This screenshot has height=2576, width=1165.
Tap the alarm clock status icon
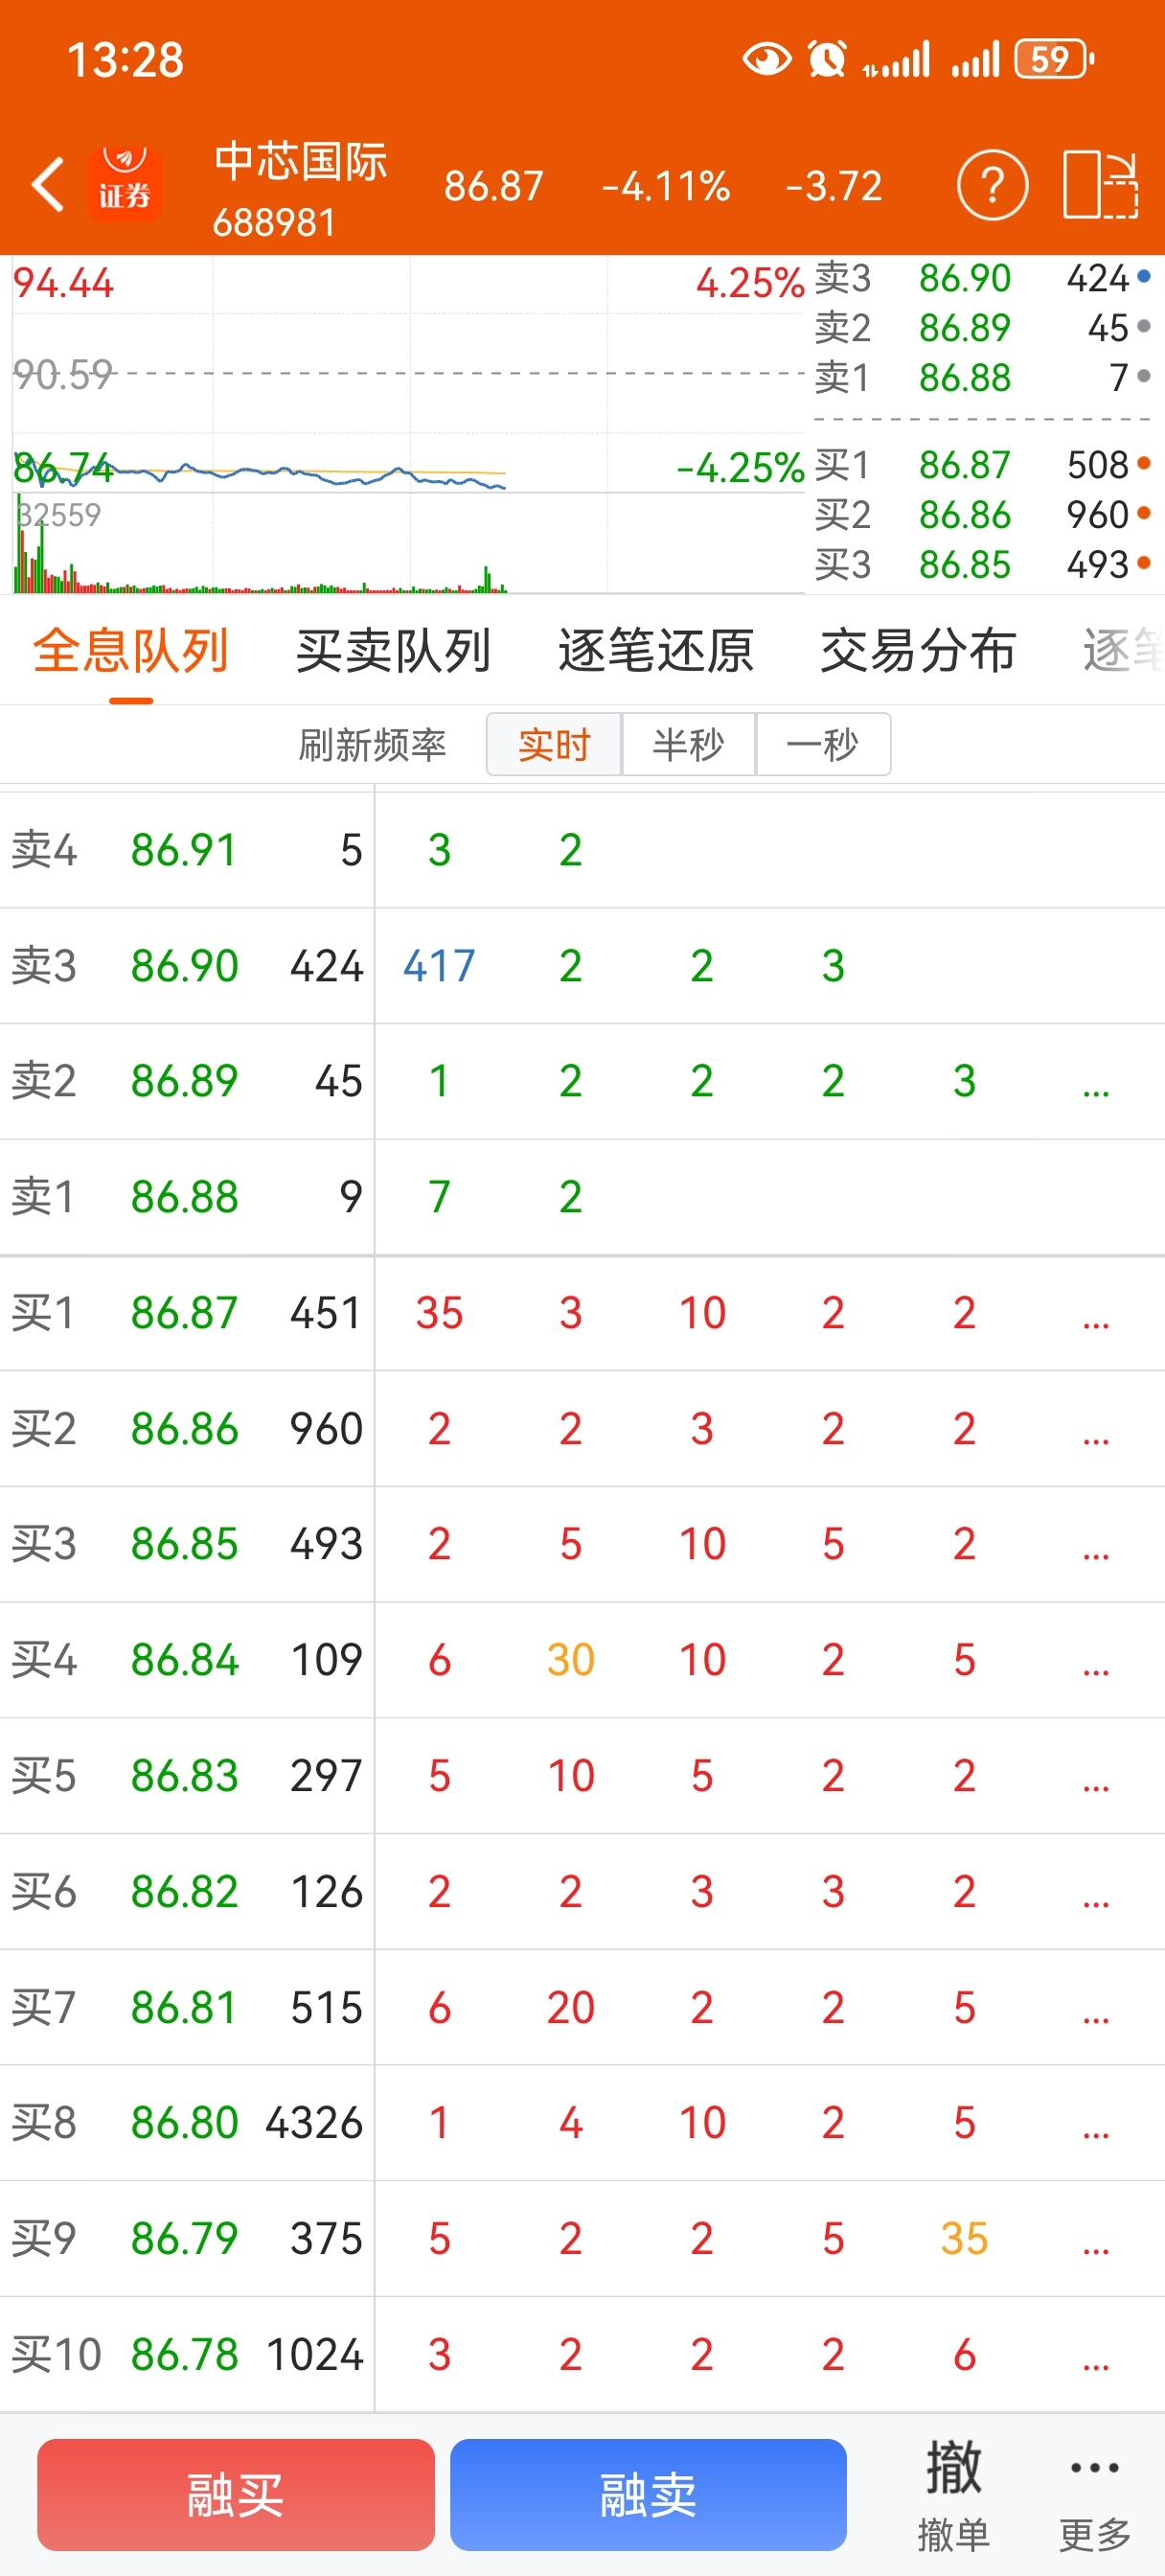pyautogui.click(x=827, y=59)
